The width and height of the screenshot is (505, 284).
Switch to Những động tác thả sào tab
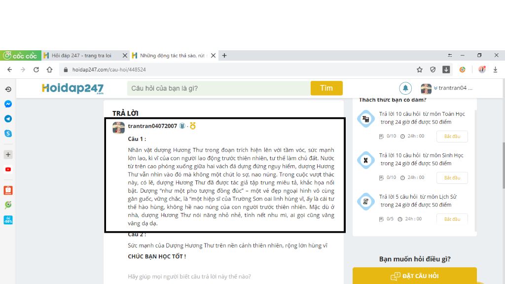point(172,55)
